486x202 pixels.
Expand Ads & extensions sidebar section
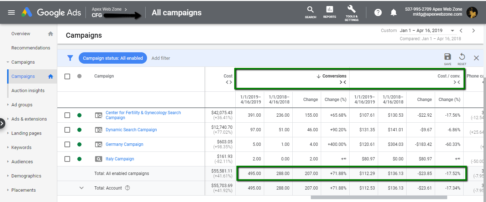(x=8, y=119)
